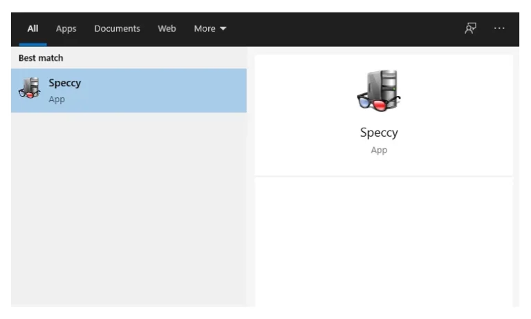Switch to the All tab
The image size is (531, 319).
(x=33, y=29)
